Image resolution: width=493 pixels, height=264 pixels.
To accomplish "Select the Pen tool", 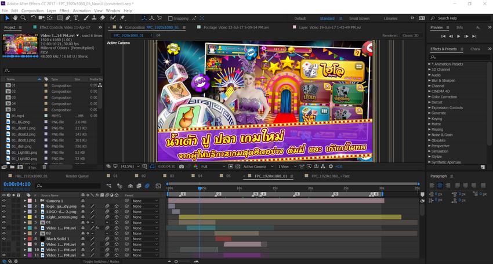I will (68, 18).
